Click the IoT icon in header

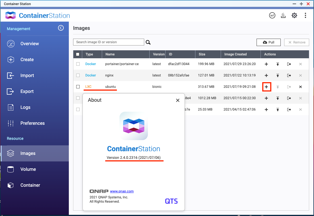tap(272, 15)
